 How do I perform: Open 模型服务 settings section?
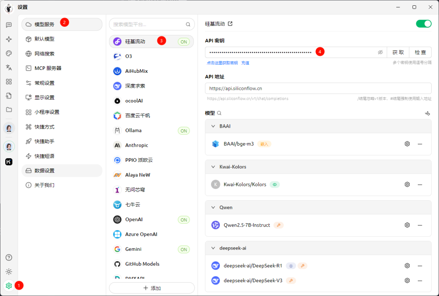tap(62, 24)
